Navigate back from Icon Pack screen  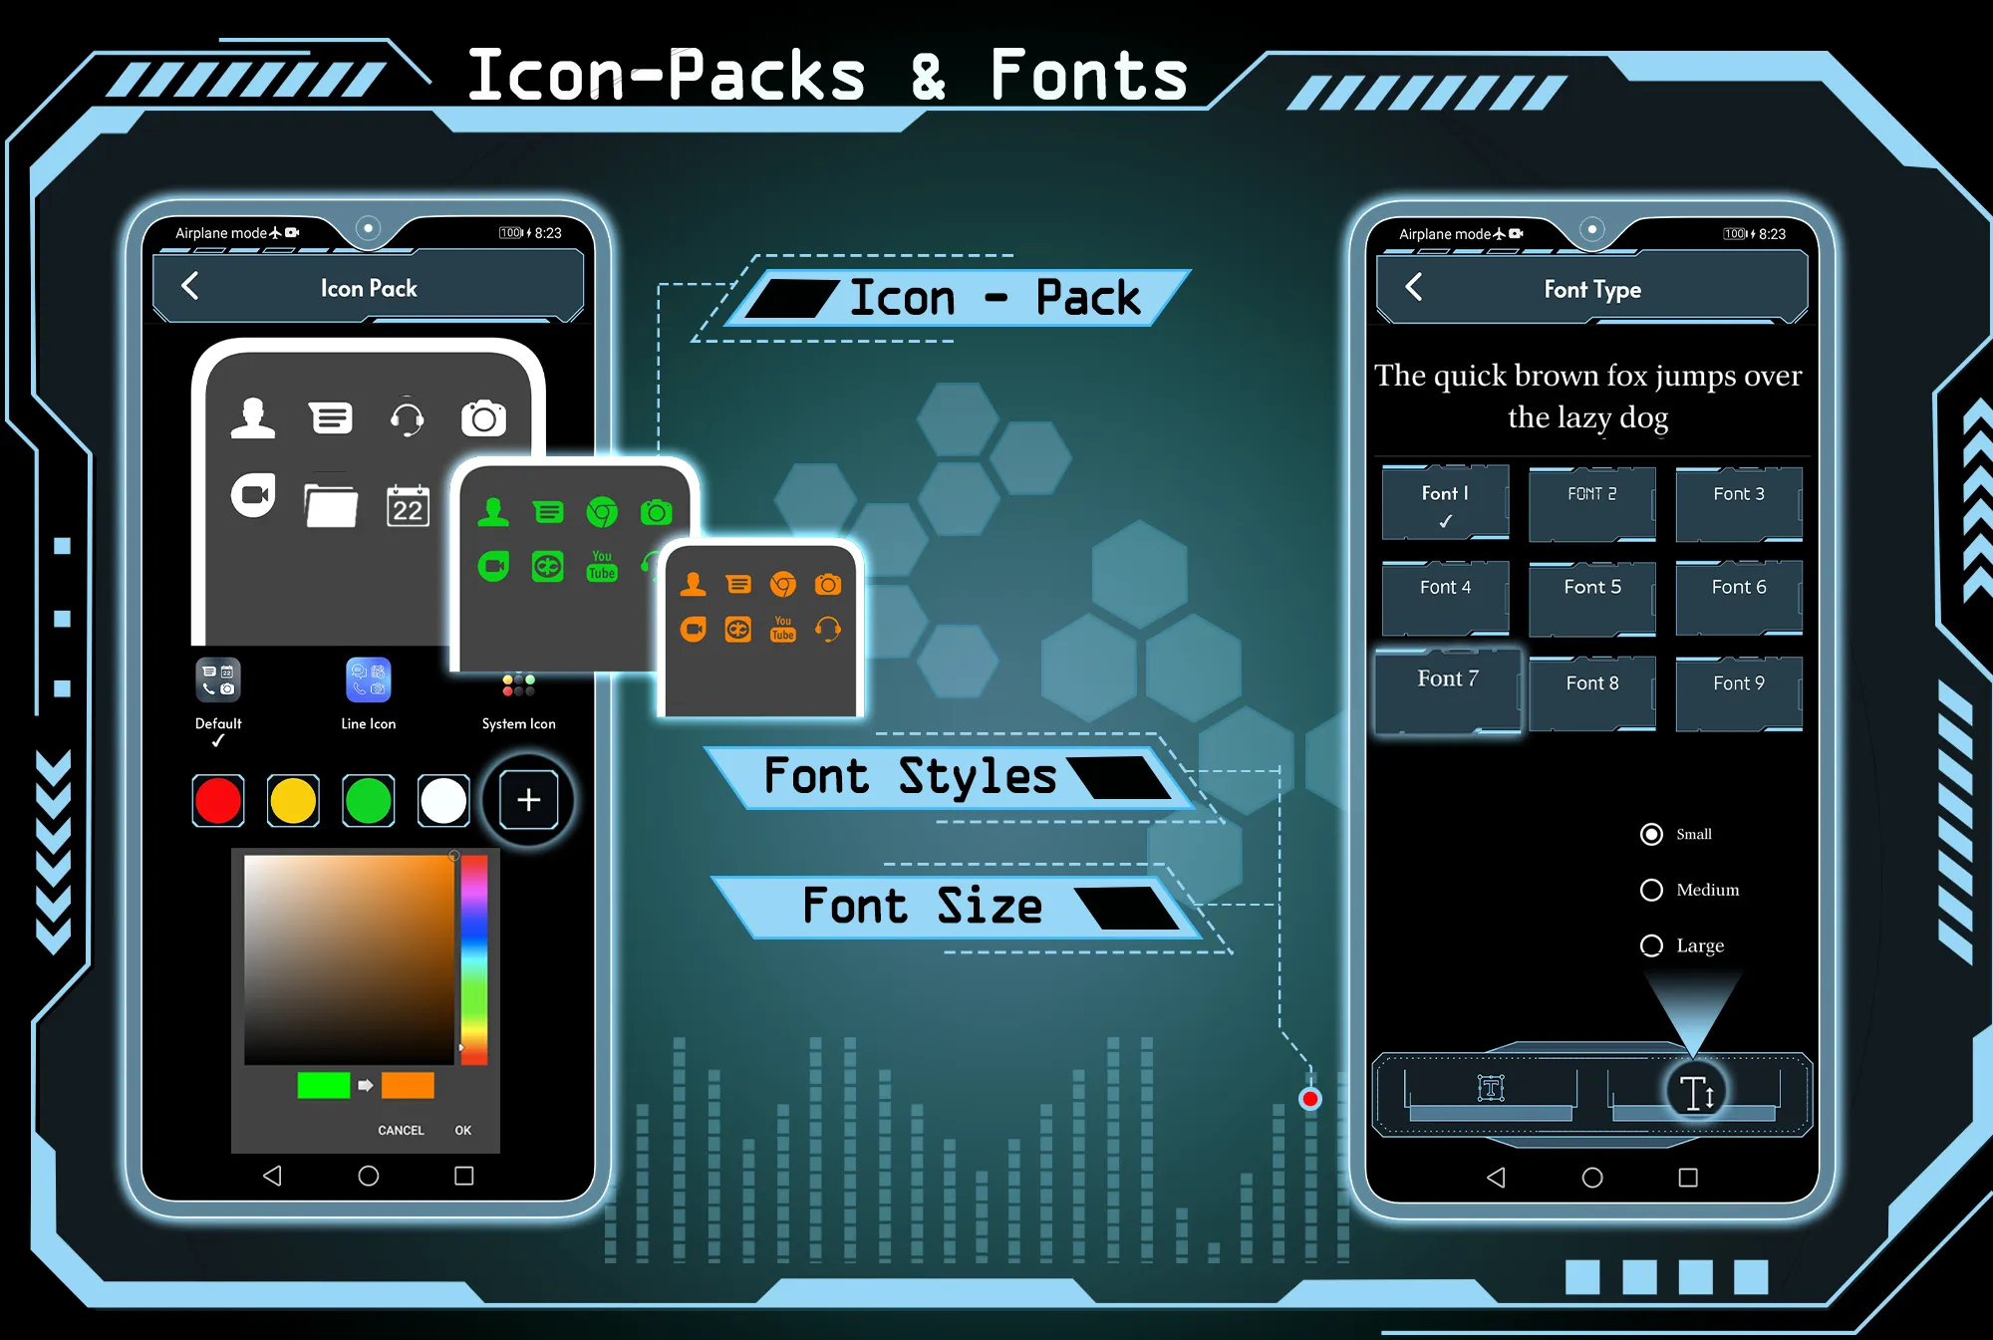[187, 290]
